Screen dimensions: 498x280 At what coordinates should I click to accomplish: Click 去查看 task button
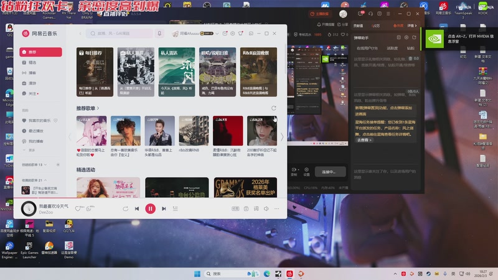364,140
